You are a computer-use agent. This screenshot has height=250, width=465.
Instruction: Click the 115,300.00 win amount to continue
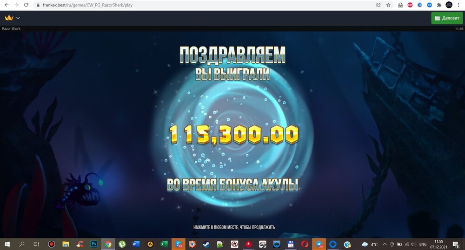tap(233, 135)
